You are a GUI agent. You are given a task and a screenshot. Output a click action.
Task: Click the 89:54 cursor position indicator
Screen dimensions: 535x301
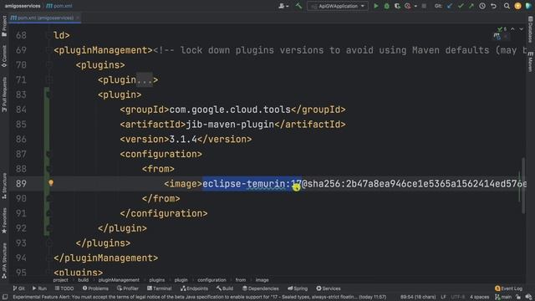point(418,297)
